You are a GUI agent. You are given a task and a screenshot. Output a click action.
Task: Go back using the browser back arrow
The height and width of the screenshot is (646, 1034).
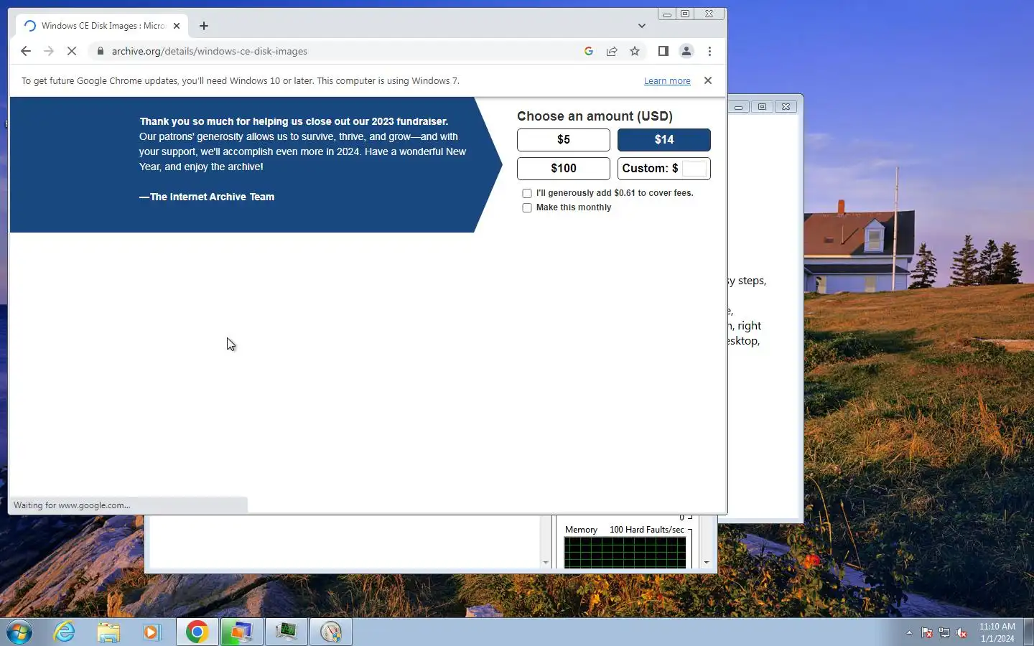tap(26, 51)
